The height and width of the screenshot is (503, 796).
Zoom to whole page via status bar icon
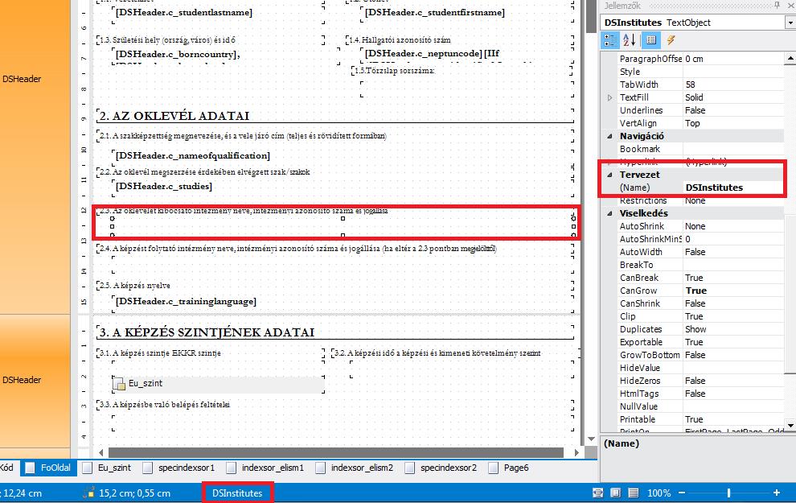615,493
